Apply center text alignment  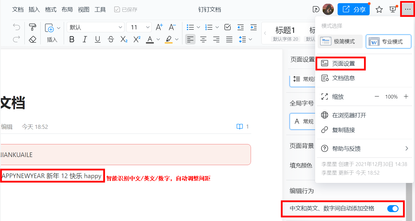(203, 39)
